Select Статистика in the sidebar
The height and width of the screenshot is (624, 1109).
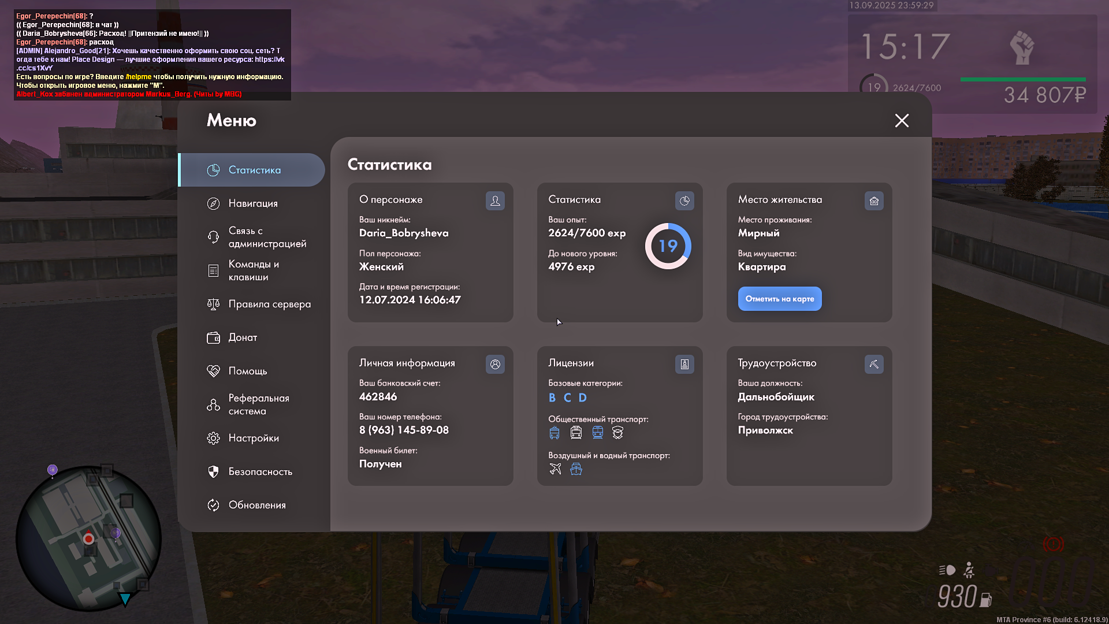tap(254, 170)
